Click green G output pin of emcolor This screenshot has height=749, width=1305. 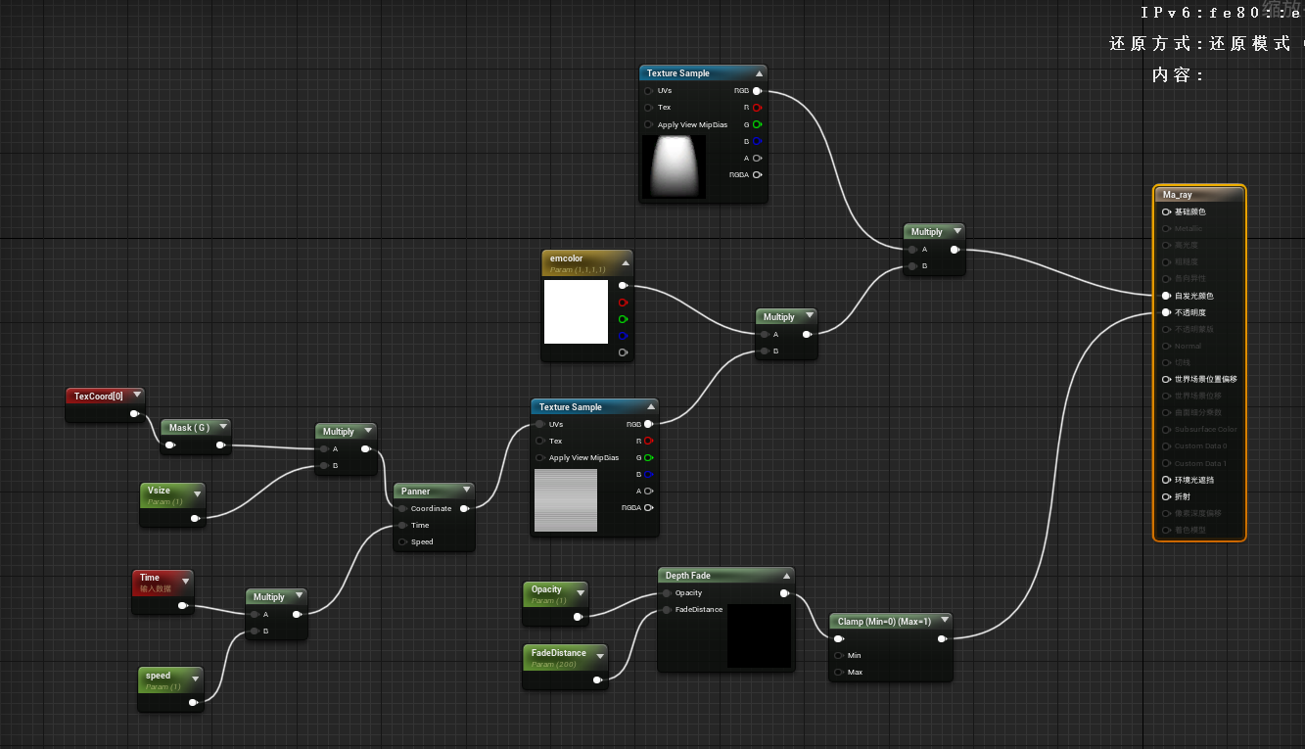623,319
